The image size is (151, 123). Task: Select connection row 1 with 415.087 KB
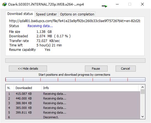coord(73,94)
